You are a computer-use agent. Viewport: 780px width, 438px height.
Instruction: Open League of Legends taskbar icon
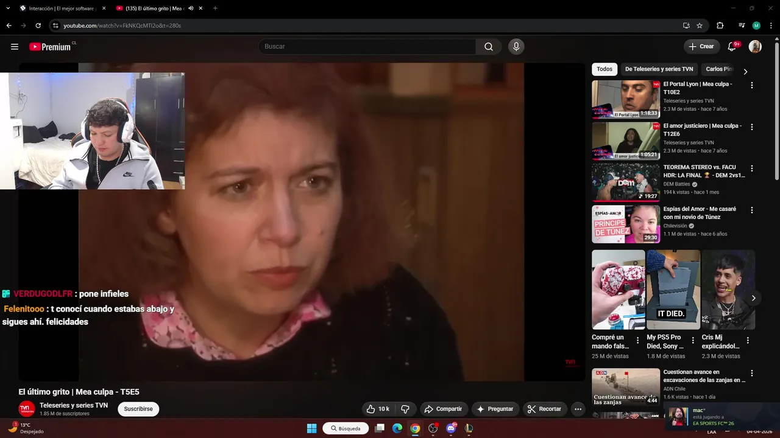coord(469,428)
